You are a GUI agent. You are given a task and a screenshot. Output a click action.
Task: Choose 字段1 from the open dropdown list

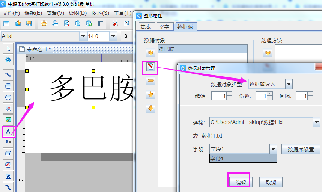(243, 159)
